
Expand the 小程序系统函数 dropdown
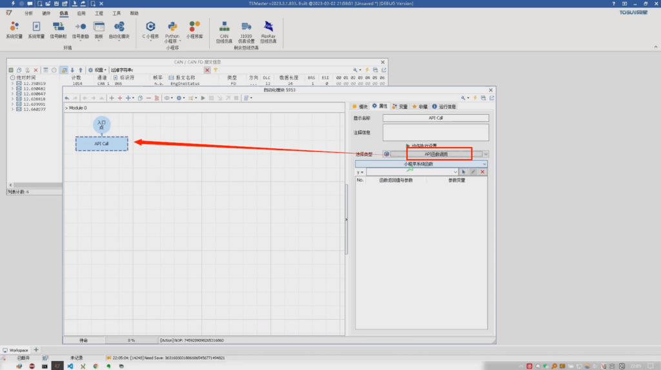[485, 164]
